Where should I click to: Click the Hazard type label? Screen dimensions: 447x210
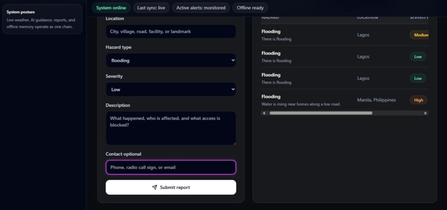click(119, 47)
